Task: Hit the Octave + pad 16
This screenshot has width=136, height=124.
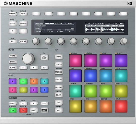Action: 121,60
